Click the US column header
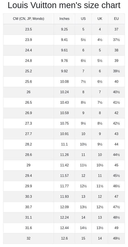This screenshot has height=247, width=128. tap(83, 19)
